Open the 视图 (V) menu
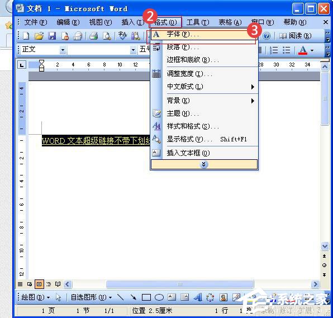Image resolution: width=333 pixels, height=318 pixels. coord(101,22)
